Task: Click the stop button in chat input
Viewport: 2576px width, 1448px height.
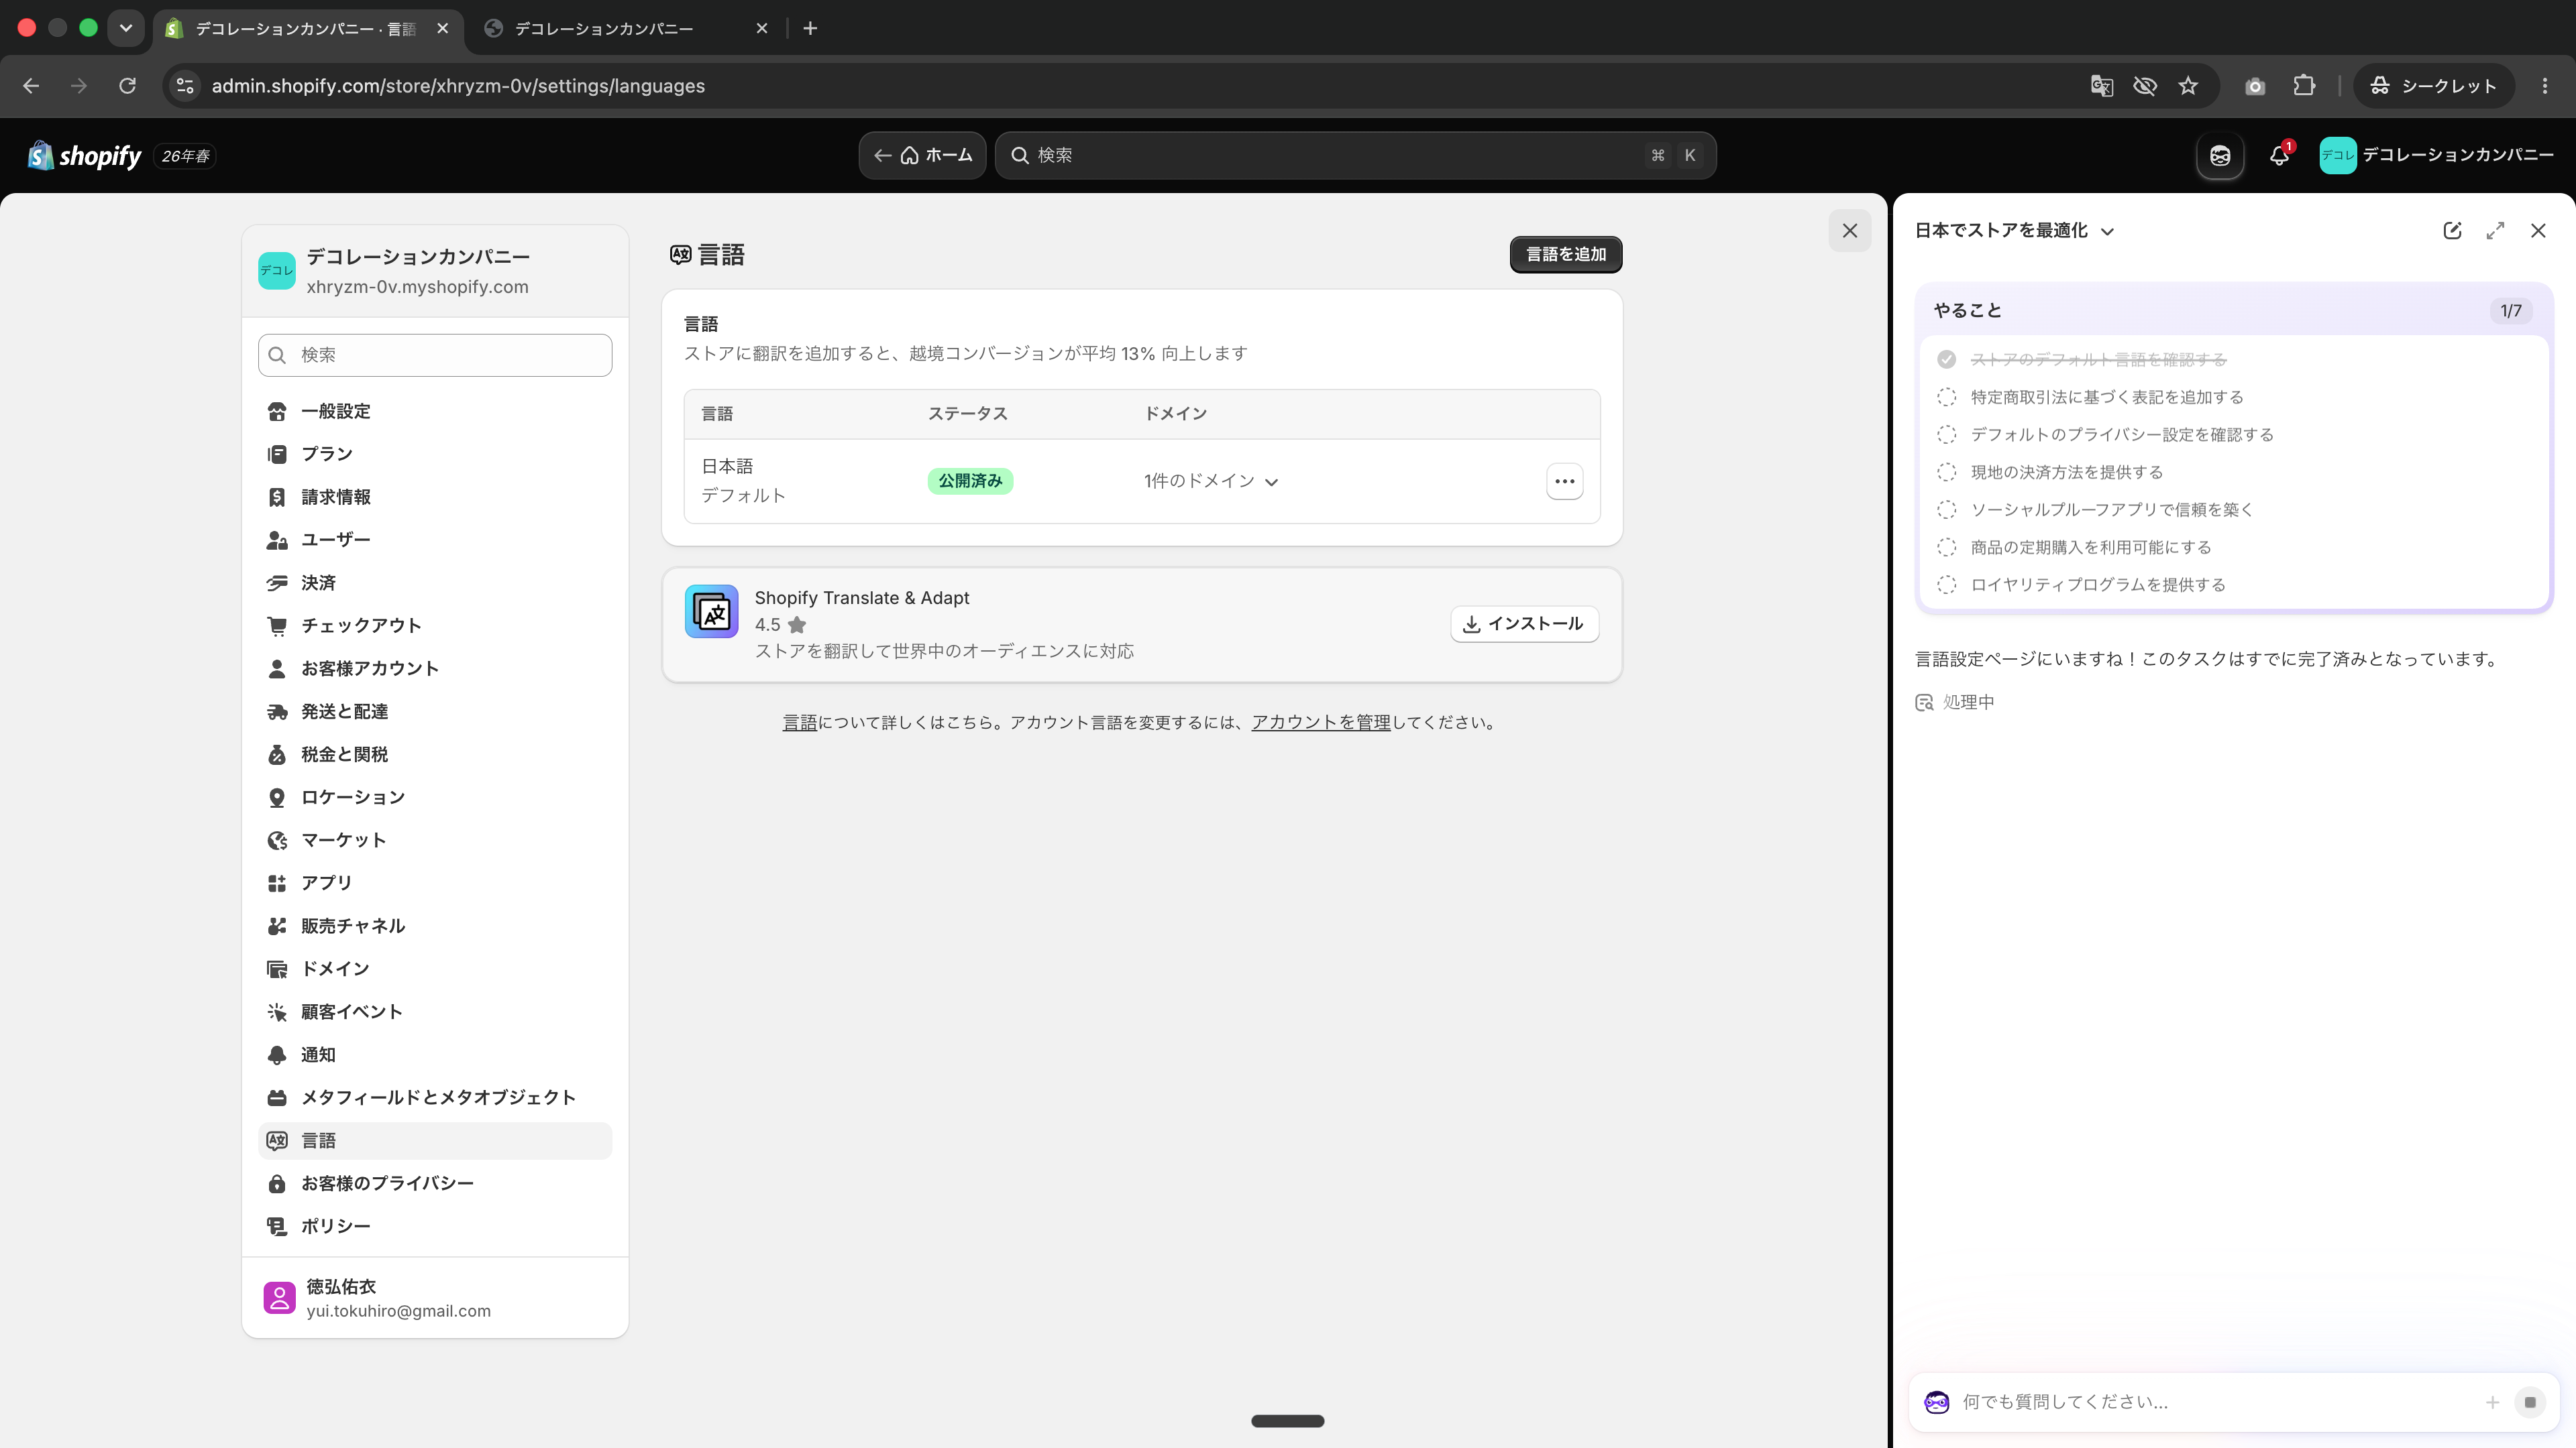Action: tap(2530, 1402)
